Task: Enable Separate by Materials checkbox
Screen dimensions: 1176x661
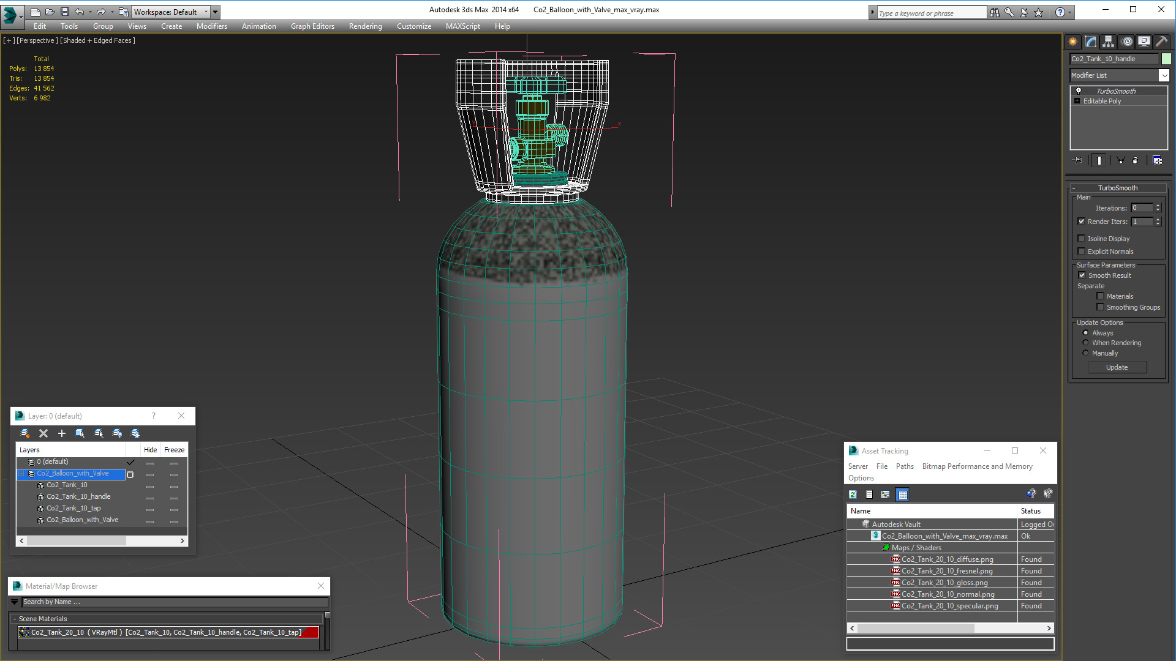Action: point(1100,296)
